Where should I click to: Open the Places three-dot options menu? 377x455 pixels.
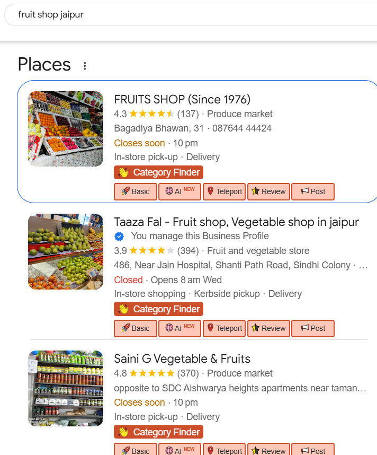pyautogui.click(x=85, y=66)
